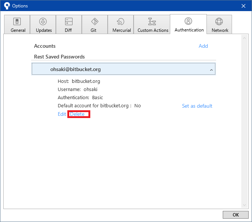
Task: Click the Sourcetree logo in title bar
Action: pos(7,6)
